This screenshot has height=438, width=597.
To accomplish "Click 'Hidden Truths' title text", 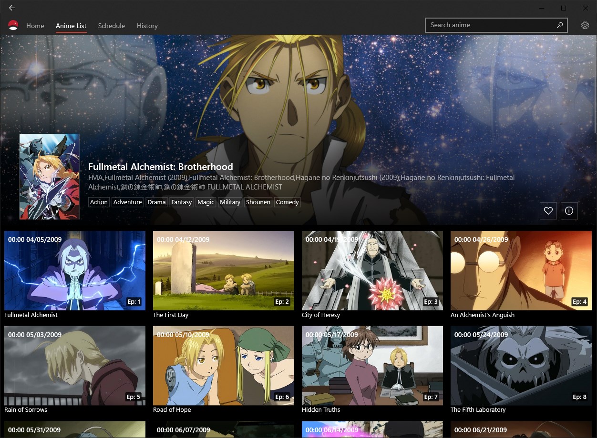I will (x=321, y=410).
